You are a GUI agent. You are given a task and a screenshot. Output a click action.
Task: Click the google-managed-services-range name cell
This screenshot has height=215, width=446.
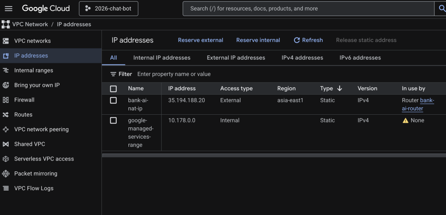tap(141, 133)
